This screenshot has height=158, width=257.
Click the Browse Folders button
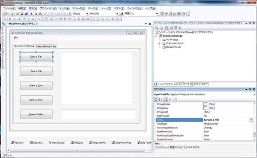click(x=36, y=114)
